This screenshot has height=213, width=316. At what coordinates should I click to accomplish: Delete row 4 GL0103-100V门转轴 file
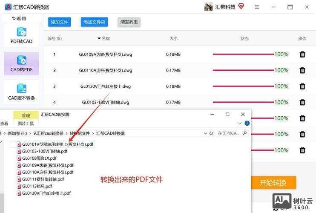[x=302, y=102]
